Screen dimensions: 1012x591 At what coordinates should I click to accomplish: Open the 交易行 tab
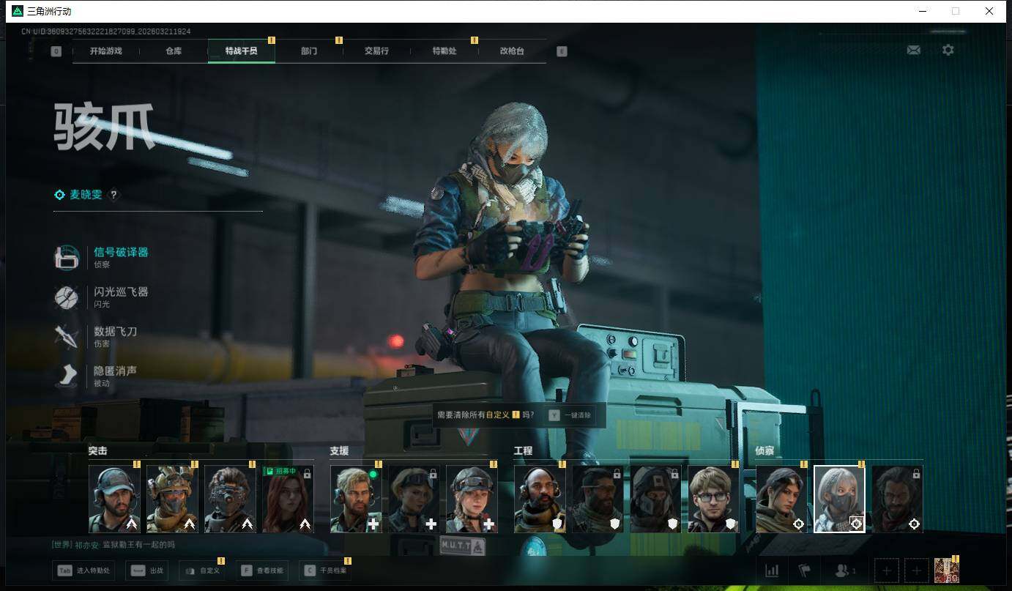[x=376, y=51]
